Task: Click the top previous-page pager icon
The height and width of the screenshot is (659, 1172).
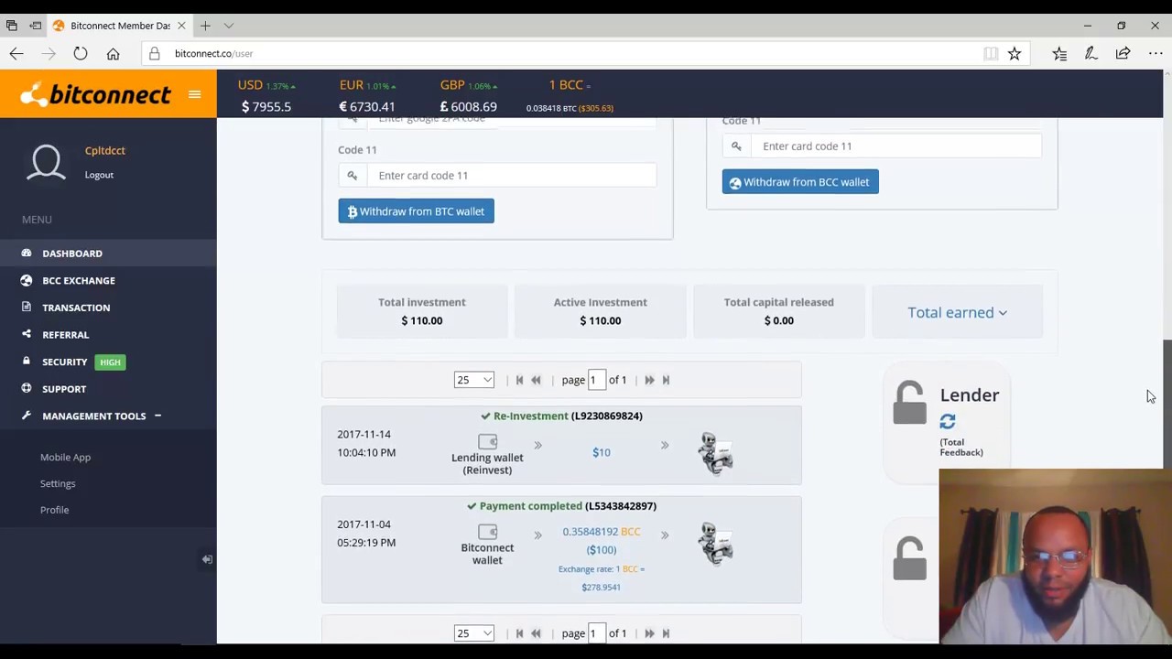Action: (536, 380)
